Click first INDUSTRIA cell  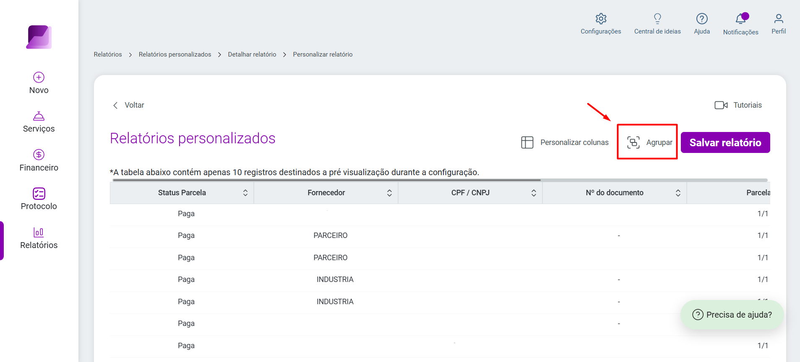point(335,279)
